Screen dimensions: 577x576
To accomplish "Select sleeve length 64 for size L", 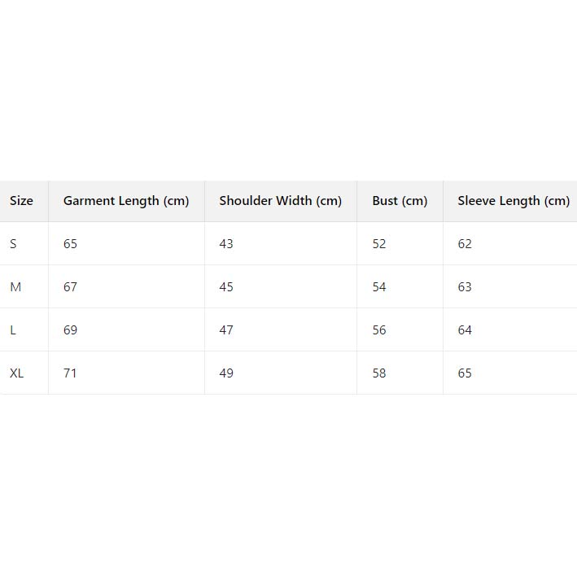I will tap(465, 330).
